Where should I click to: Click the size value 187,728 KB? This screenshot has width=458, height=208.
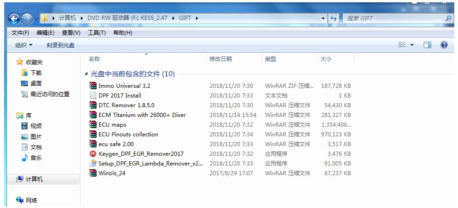point(336,86)
